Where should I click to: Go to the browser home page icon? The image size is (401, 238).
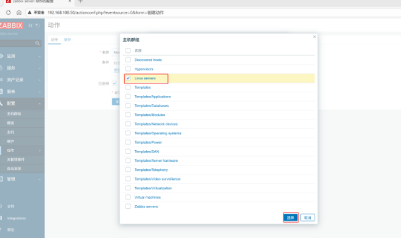[x=19, y=12]
